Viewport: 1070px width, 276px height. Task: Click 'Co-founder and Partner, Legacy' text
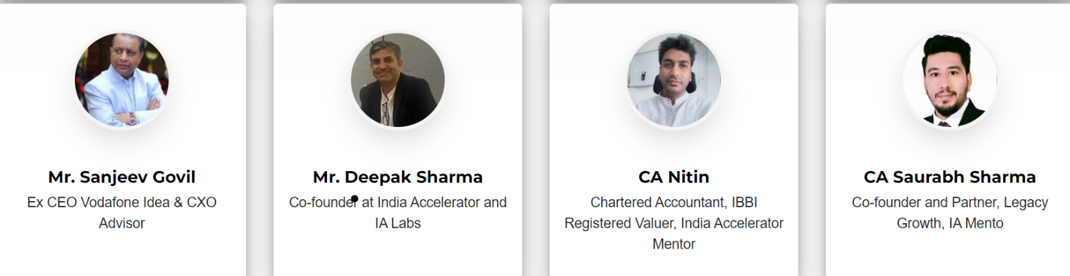[x=950, y=202]
